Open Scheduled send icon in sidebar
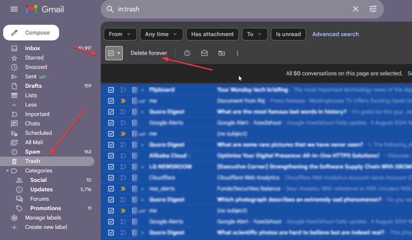 tap(14, 133)
